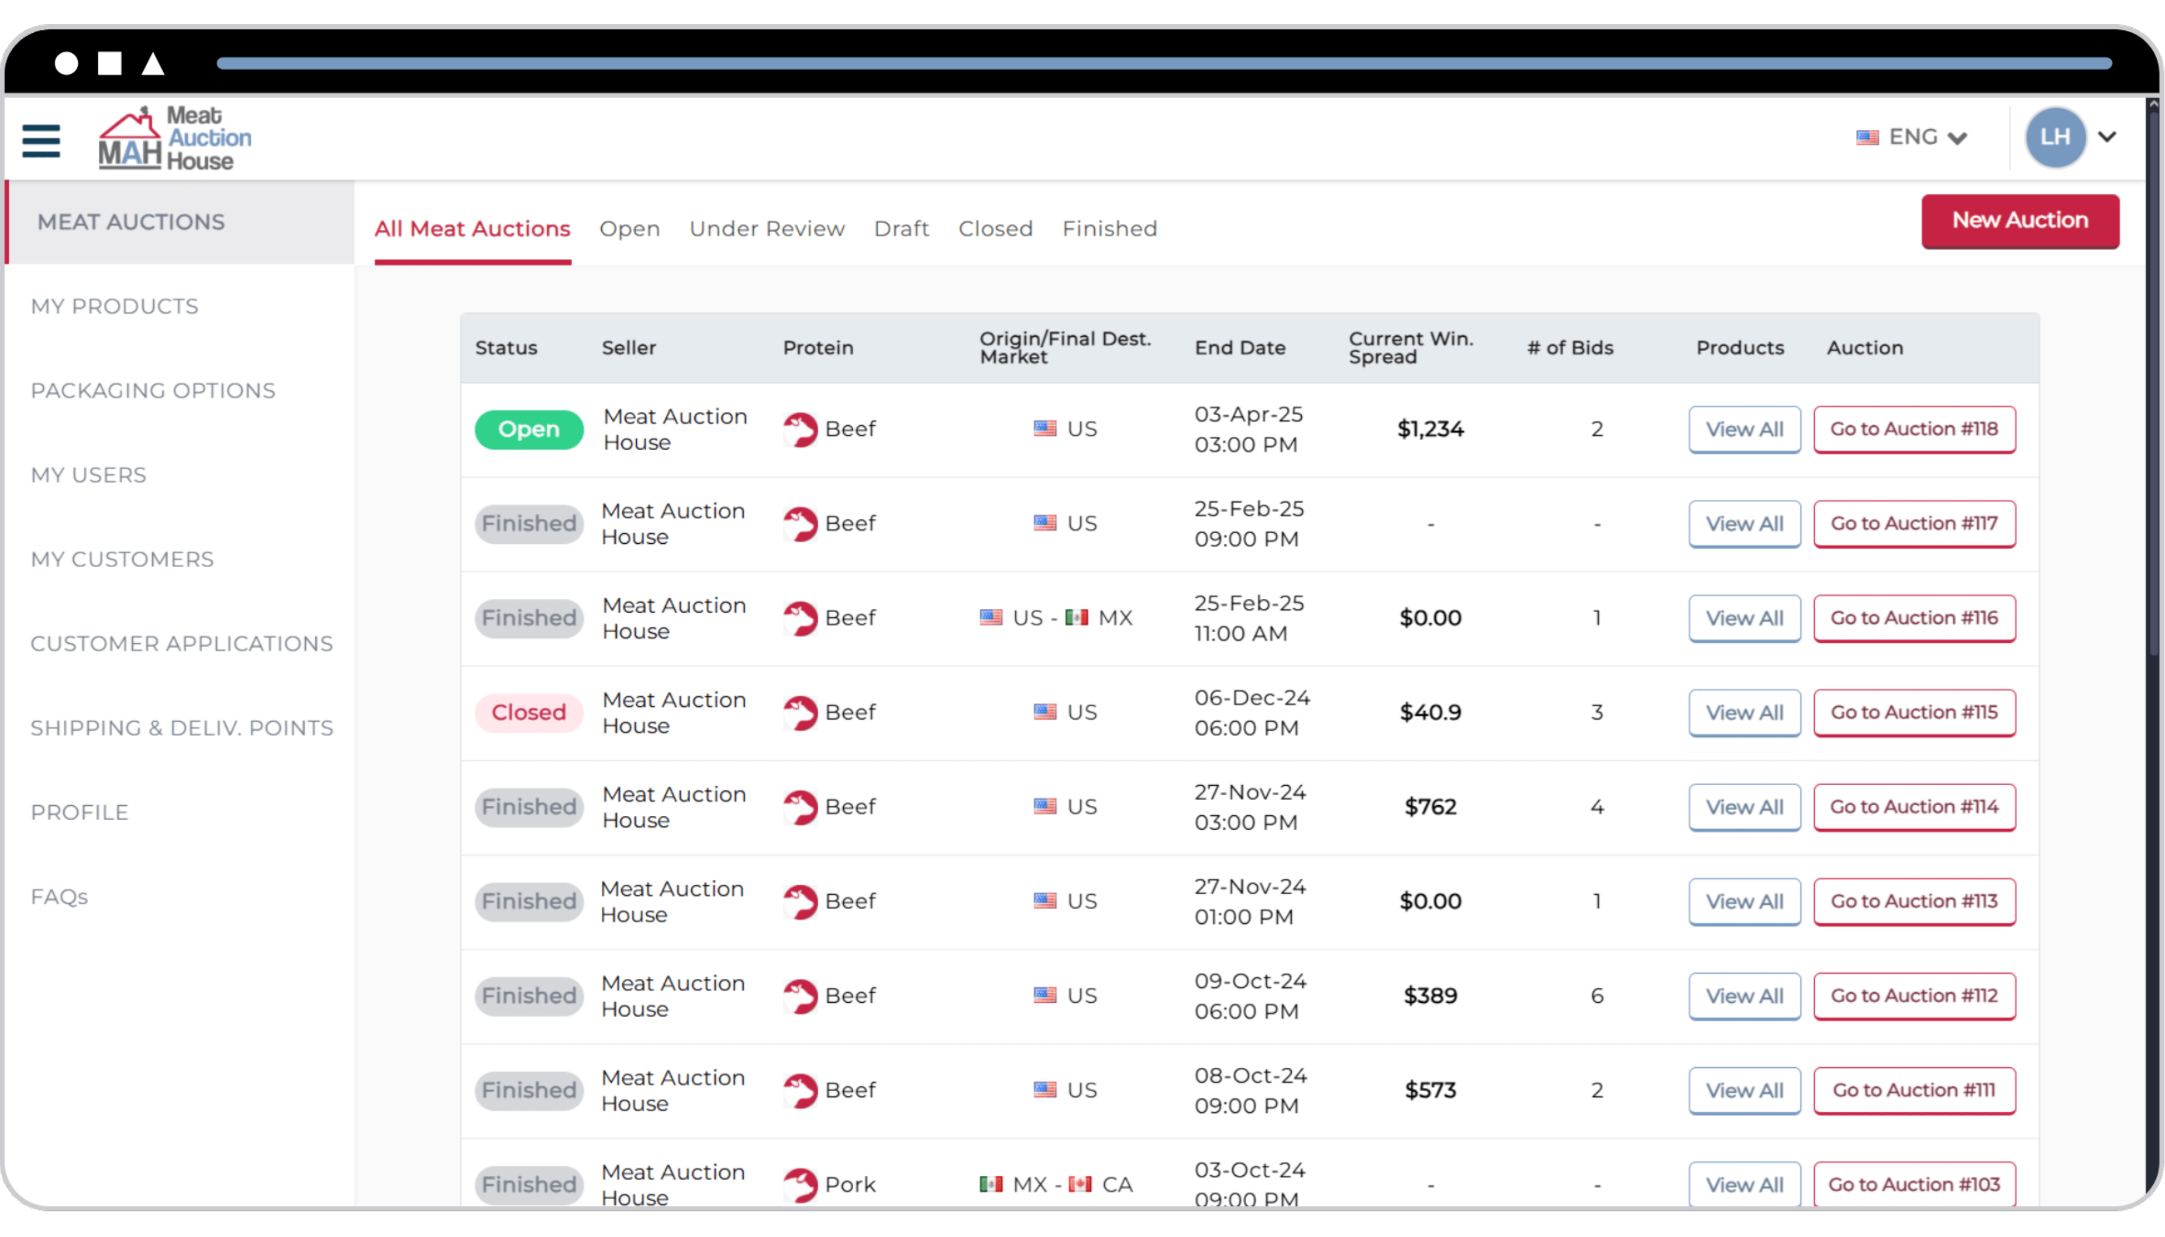Open Customer Applications in sidebar
Screen dimensions: 2165x1237
click(x=182, y=643)
